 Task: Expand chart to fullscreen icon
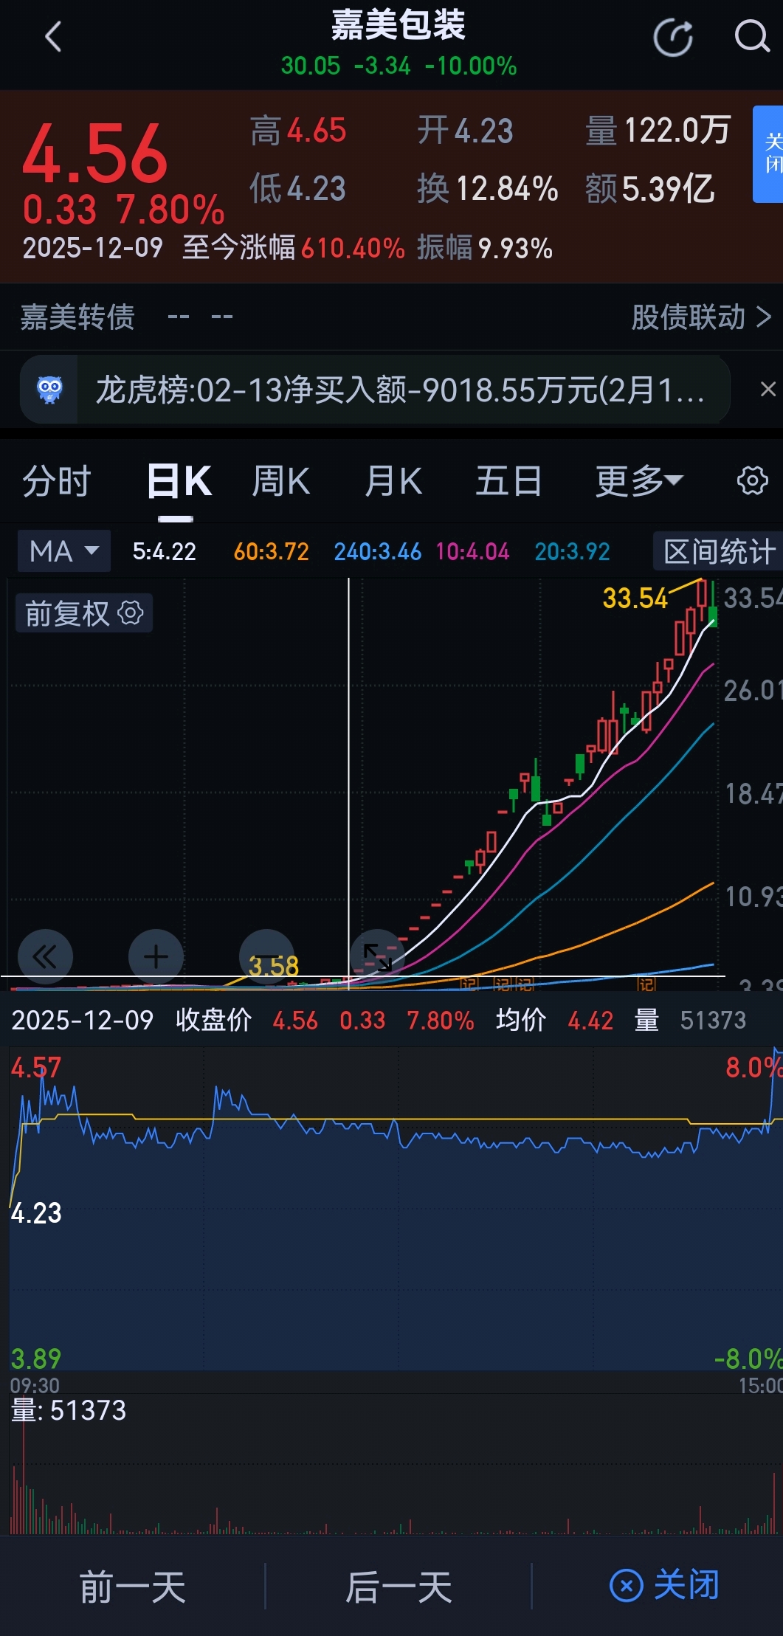point(378,957)
